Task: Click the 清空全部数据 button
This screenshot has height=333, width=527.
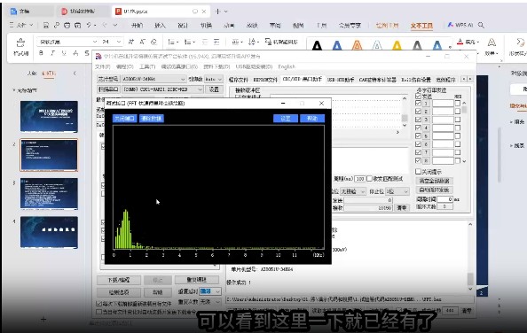Action: [x=434, y=181]
